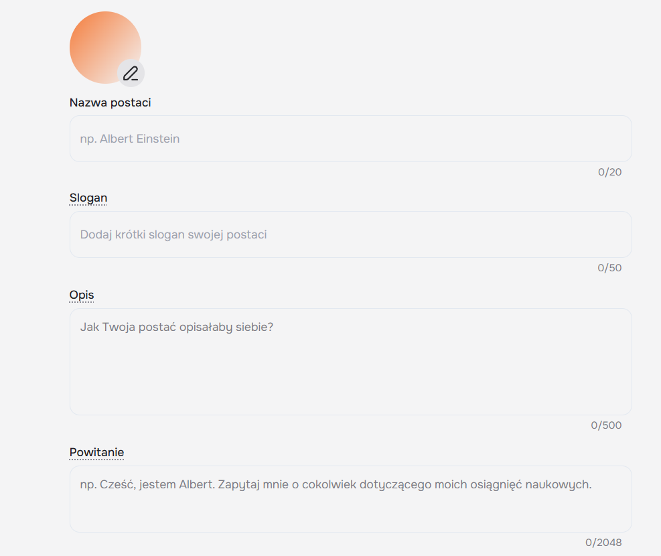Select the orange gradient avatar circle

[x=105, y=47]
